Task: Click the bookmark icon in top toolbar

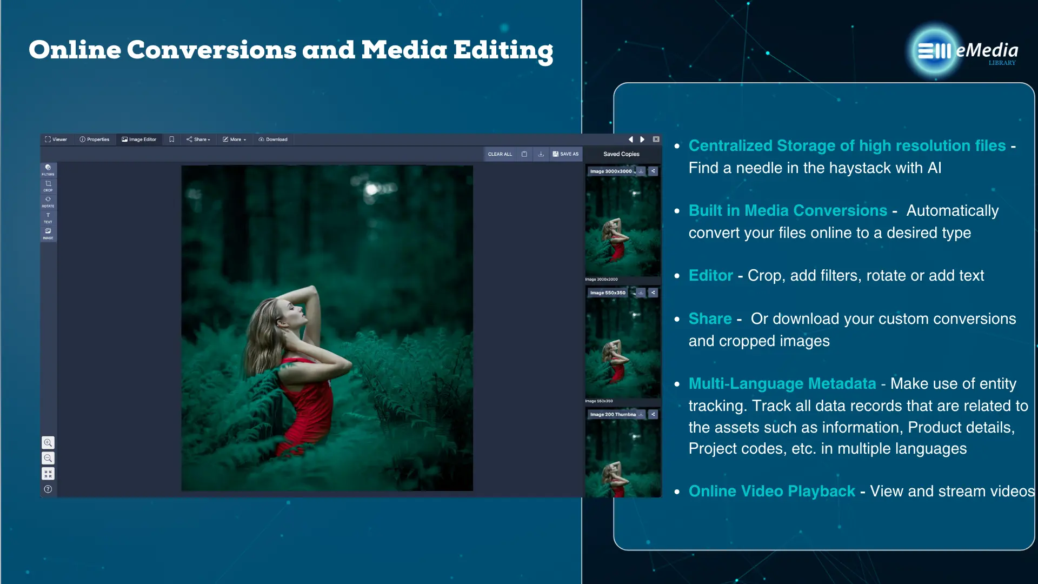Action: (171, 140)
